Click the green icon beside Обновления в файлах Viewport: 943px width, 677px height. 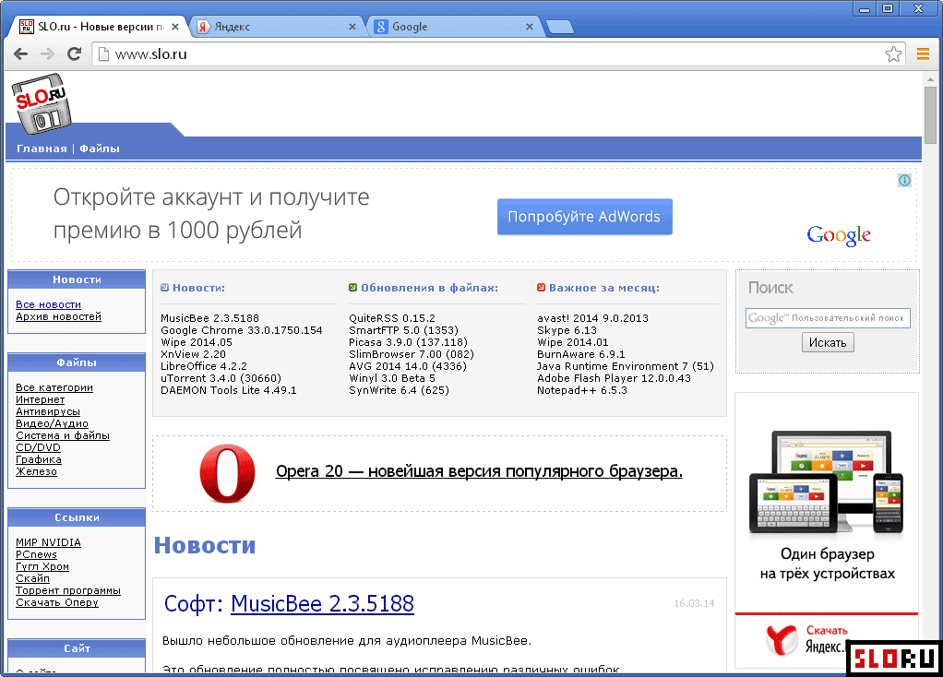(353, 288)
